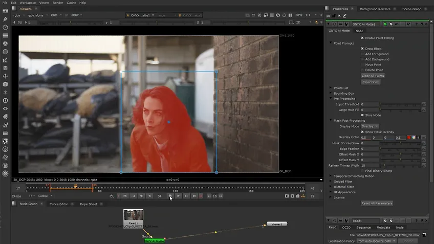Toggle the Slice Mode checkbox

(x=362, y=115)
